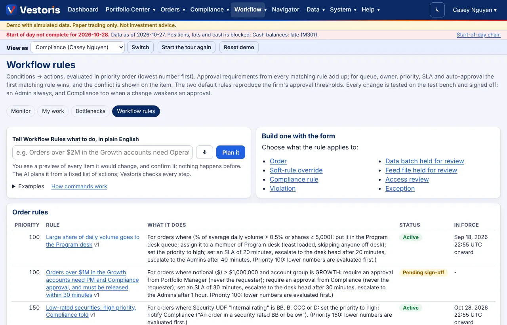
Task: Click Start the tour again
Action: (187, 47)
